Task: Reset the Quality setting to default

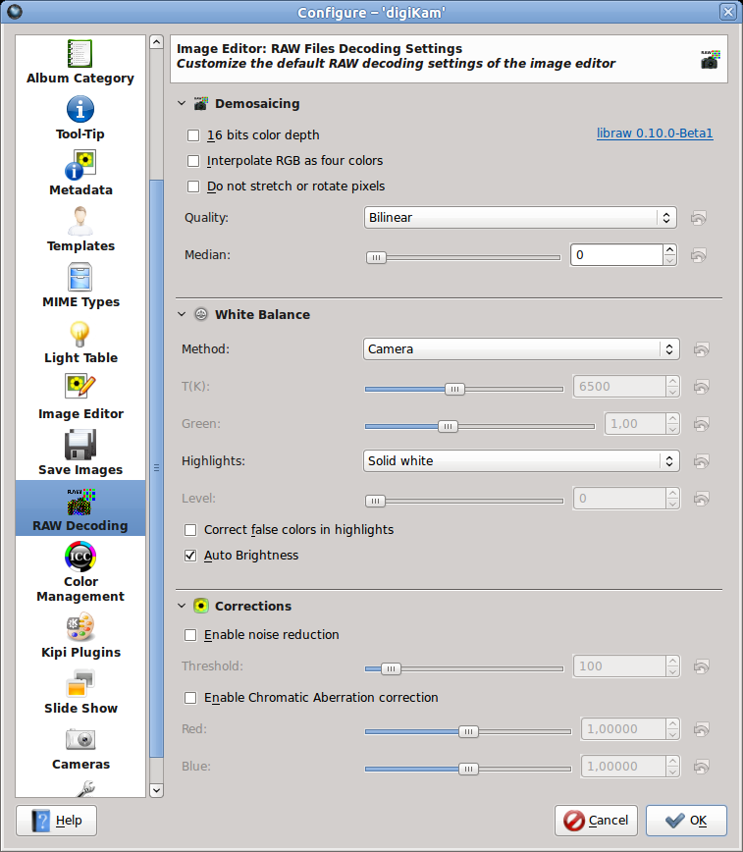Action: point(699,218)
